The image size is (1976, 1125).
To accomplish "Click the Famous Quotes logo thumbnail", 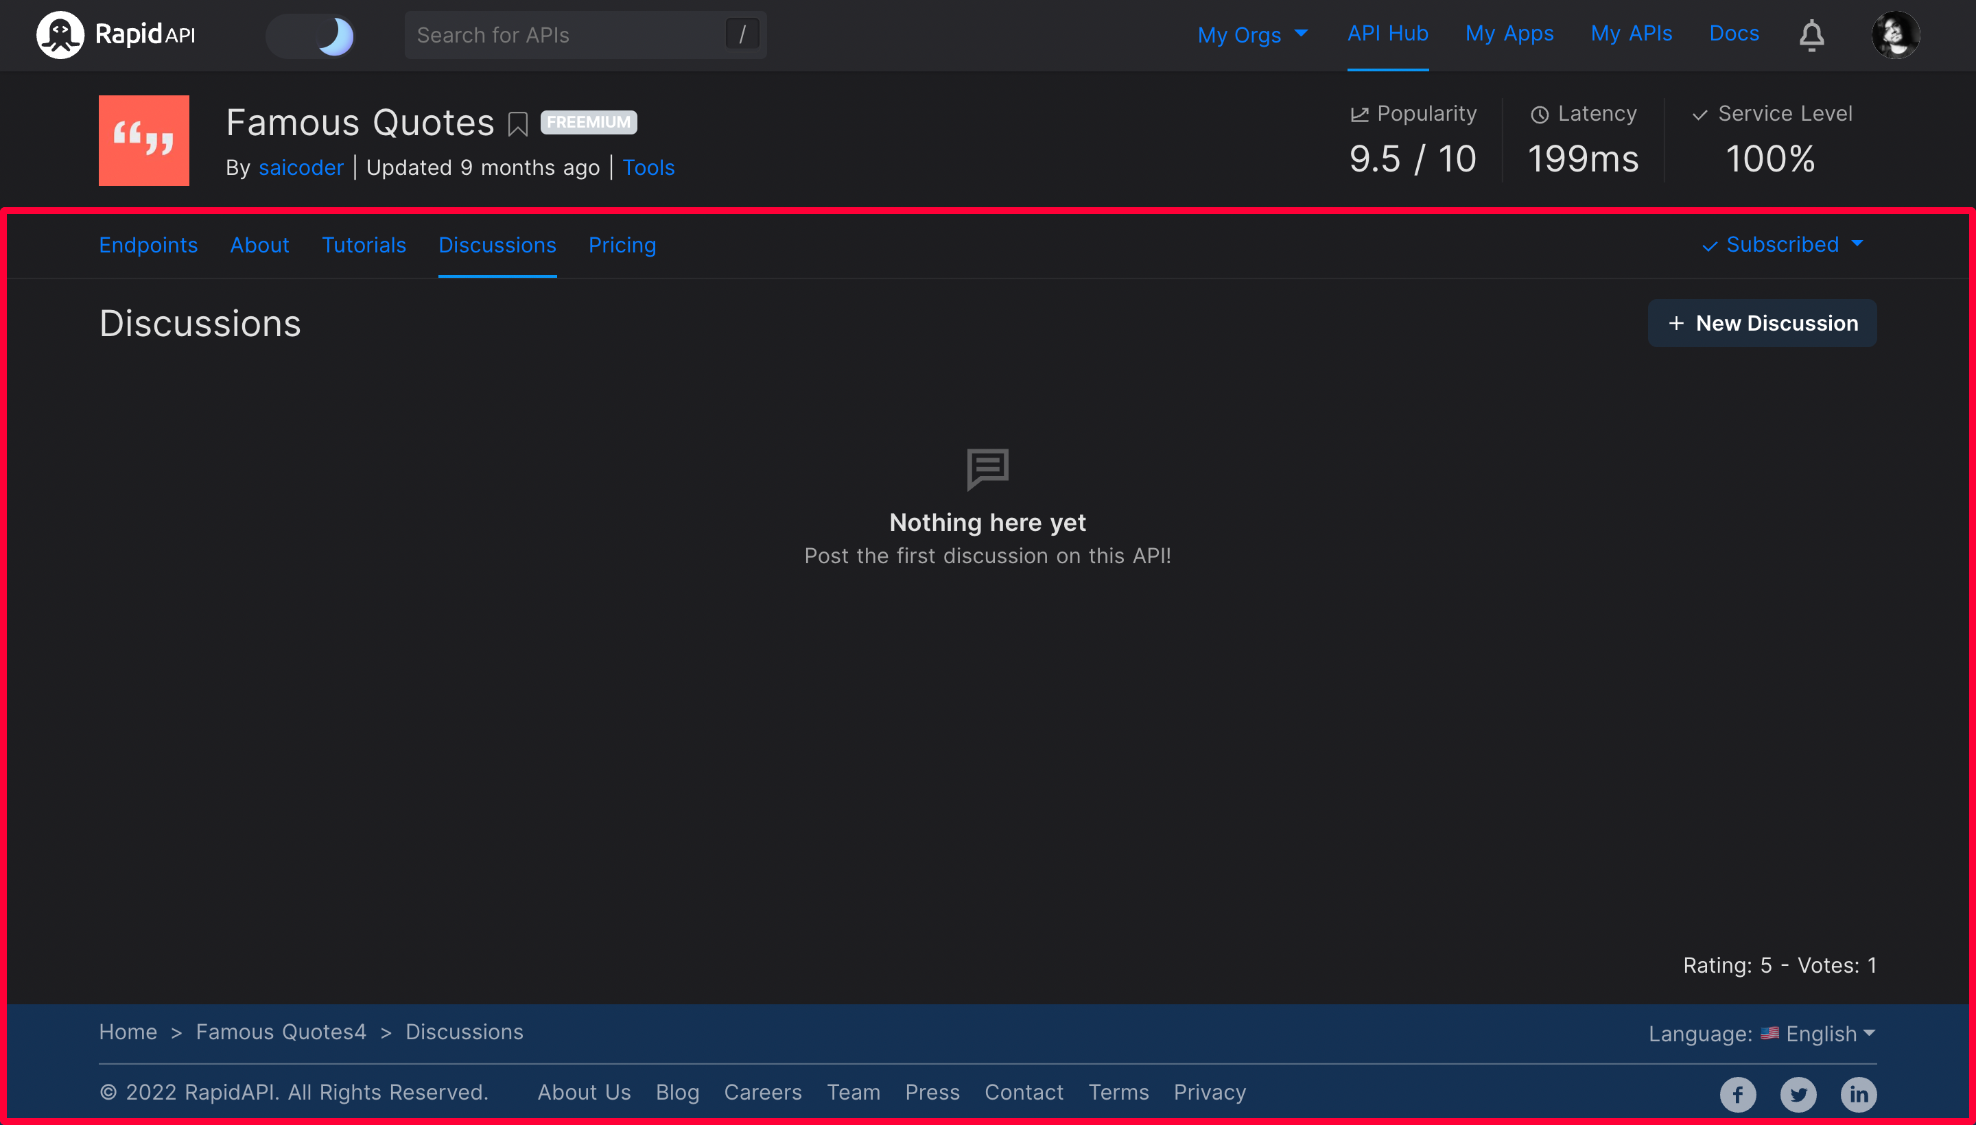I will [x=143, y=141].
